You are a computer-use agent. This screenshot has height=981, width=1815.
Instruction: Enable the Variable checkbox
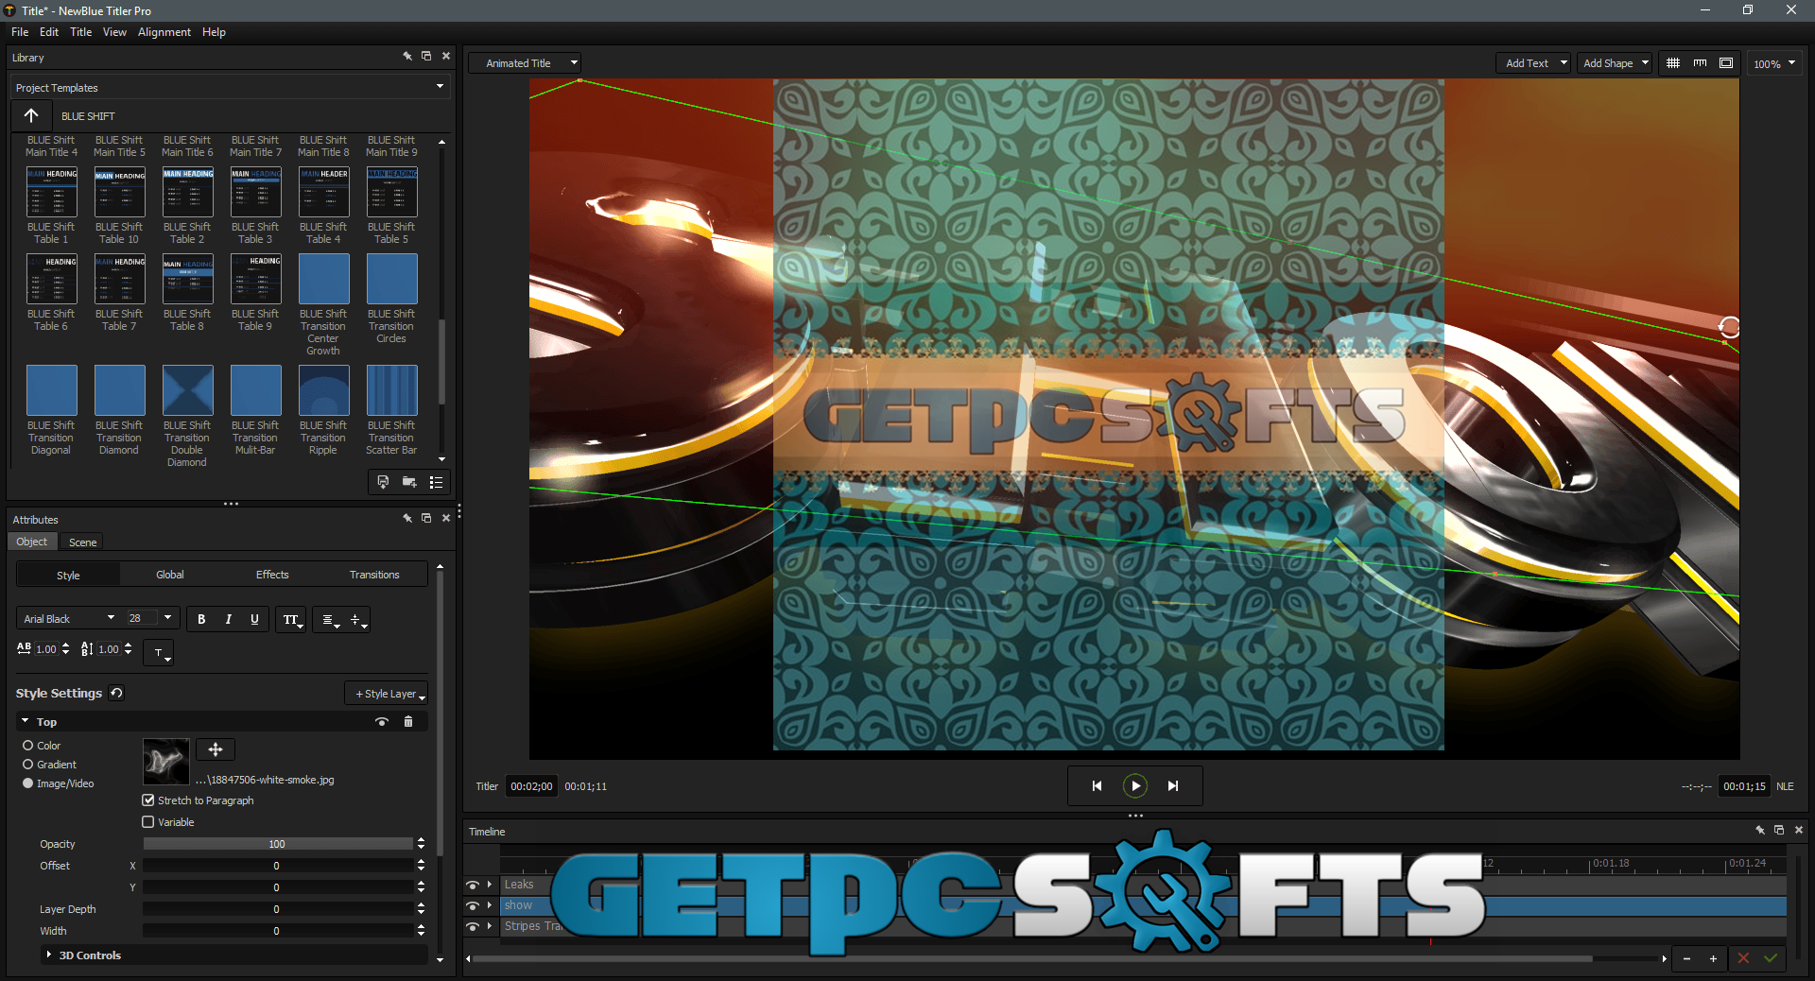148,822
